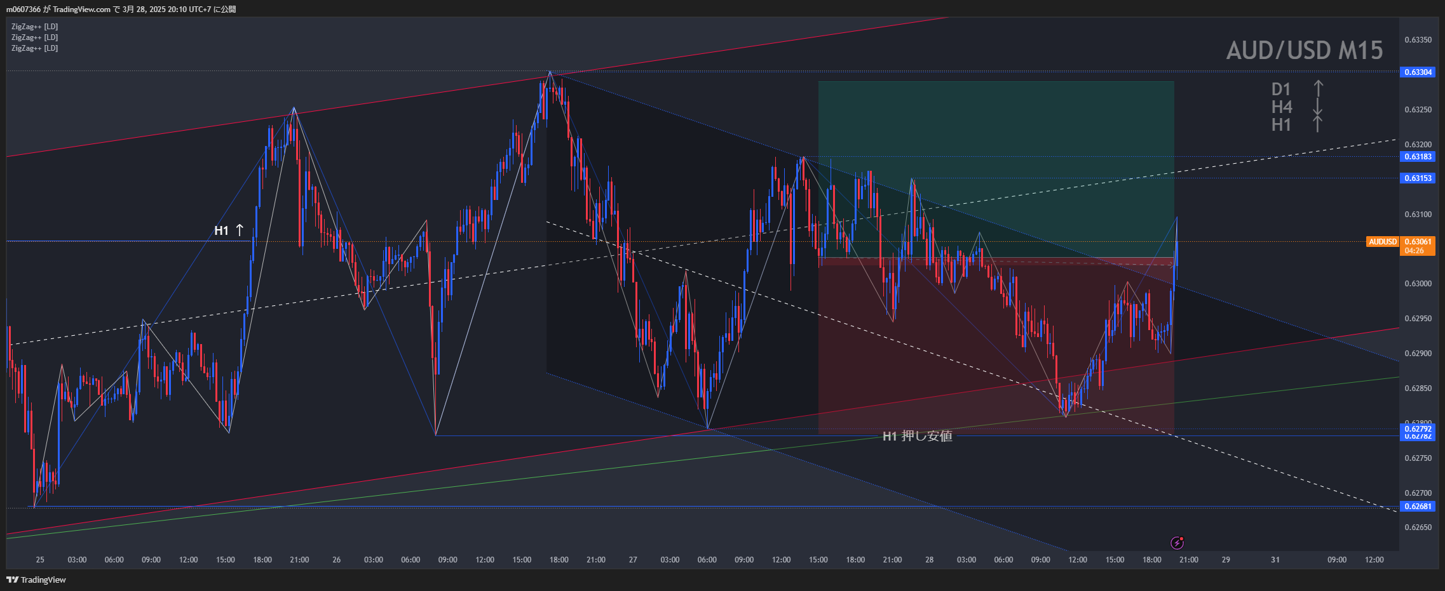Click the orange 0.63061 current price label
The image size is (1445, 591).
[1418, 242]
